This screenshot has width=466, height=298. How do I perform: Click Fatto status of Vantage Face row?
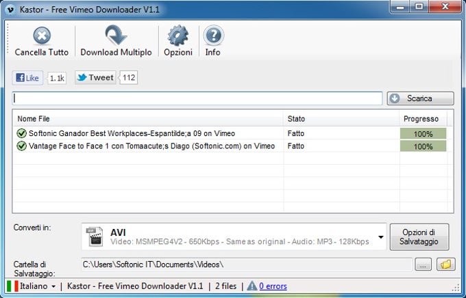point(296,146)
